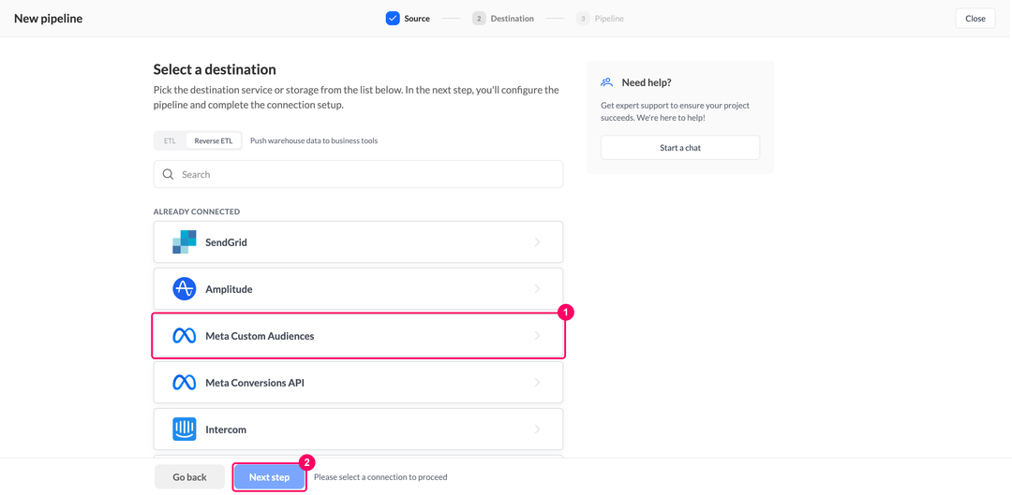
Task: Click the 'ALREADY CONNECTED' section label
Action: point(196,211)
